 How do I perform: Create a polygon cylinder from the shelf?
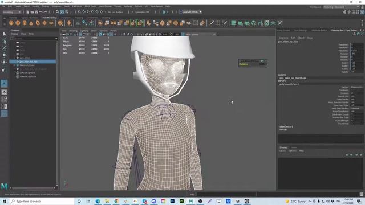[25, 23]
